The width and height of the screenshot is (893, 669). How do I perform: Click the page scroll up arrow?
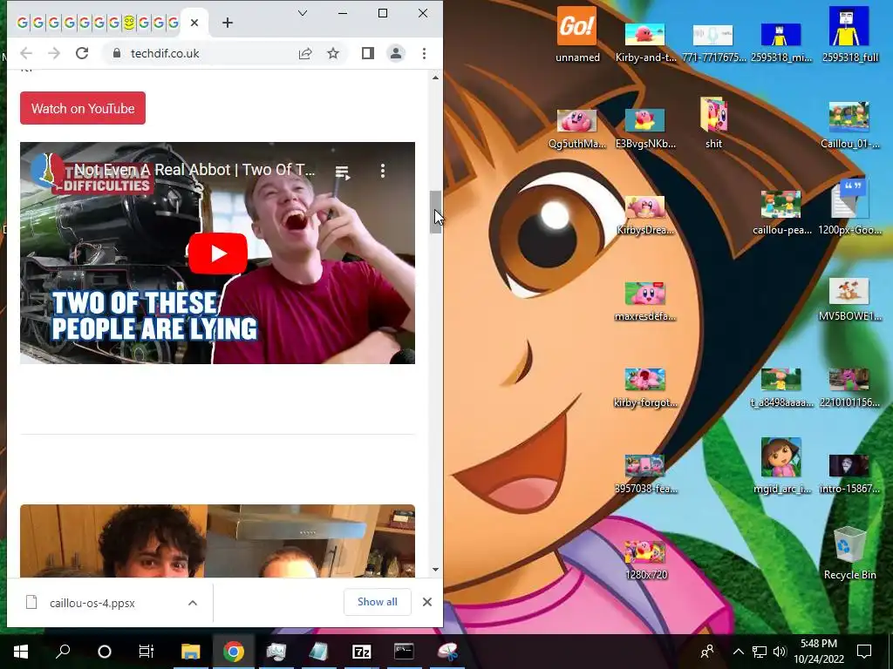(x=436, y=78)
